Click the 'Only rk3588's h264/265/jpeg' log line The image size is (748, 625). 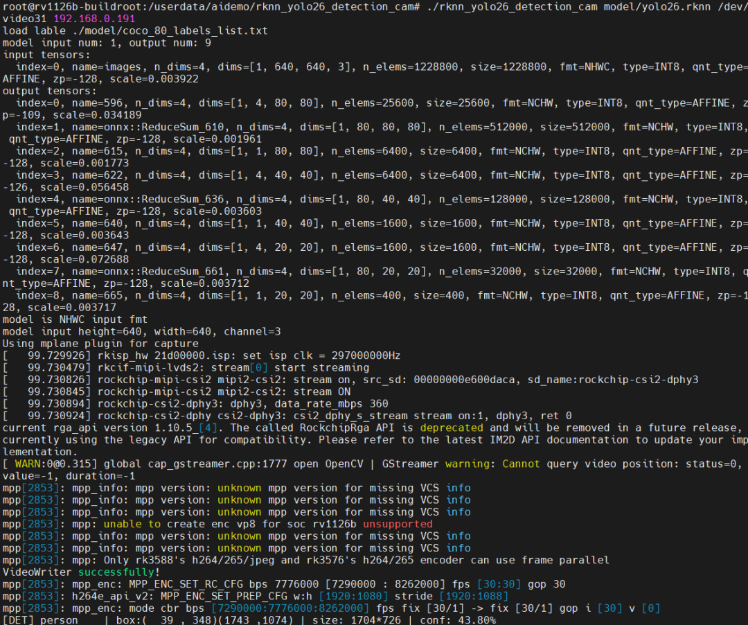(306, 560)
